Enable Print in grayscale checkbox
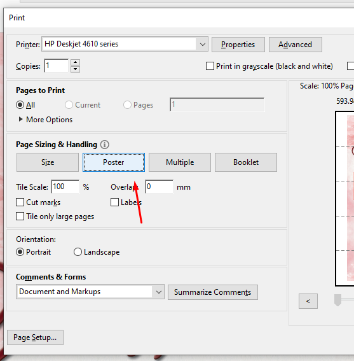Screen dimensions: 354x361 click(210, 66)
